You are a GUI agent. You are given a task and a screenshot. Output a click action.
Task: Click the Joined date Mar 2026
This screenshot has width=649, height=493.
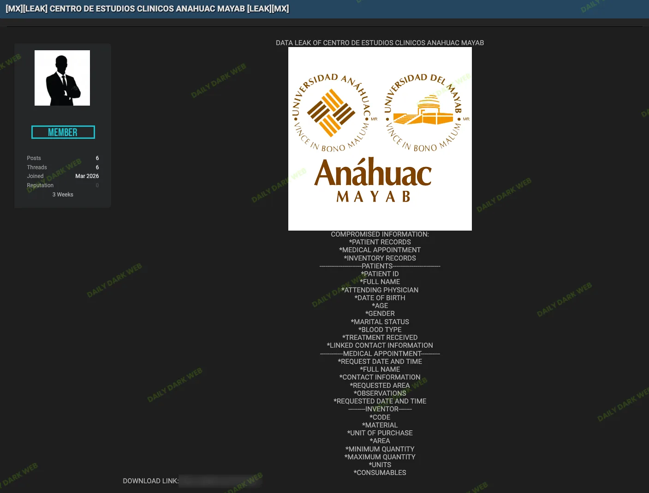(87, 176)
